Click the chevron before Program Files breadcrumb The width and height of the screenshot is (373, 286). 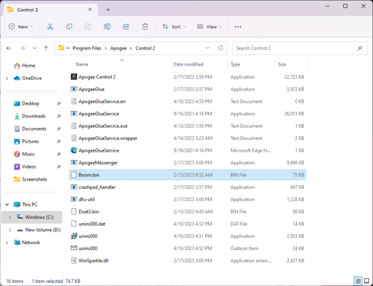(x=68, y=48)
